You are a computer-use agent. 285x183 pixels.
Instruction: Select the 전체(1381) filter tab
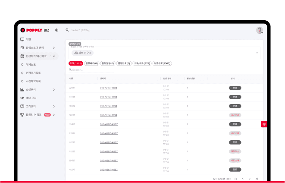tap(76, 63)
